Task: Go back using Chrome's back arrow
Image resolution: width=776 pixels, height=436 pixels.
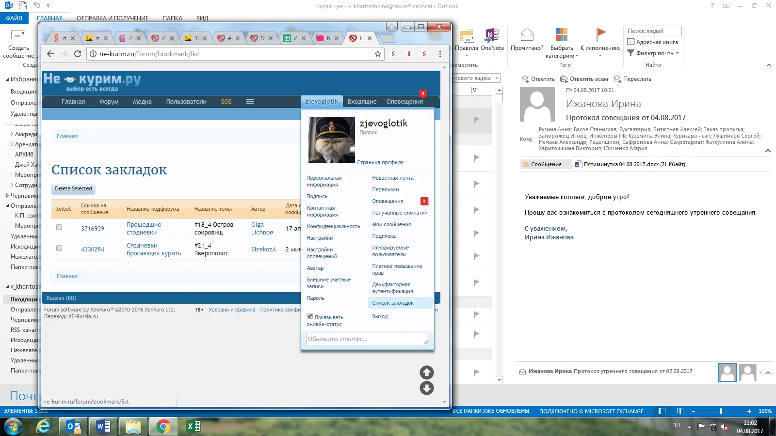Action: click(50, 54)
